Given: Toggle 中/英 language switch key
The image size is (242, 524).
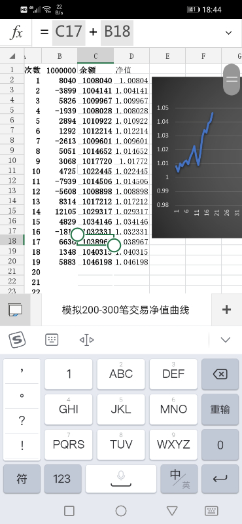Looking at the screenshot, I should click(179, 479).
